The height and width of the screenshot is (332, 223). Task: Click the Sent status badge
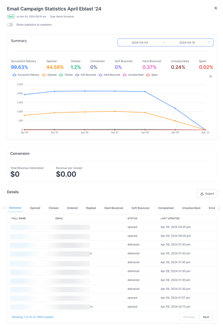pos(11,17)
